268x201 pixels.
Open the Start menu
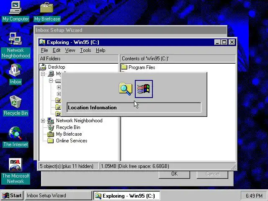(12, 196)
